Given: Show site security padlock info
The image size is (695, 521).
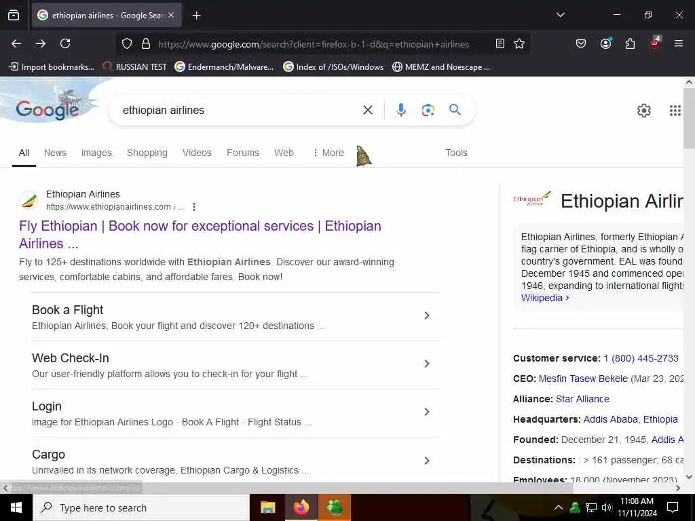Looking at the screenshot, I should coord(146,43).
